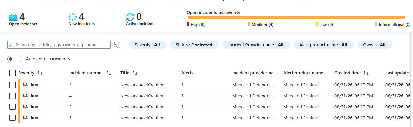Click the Incident provider name column header
The image size is (413, 127).
[255, 73]
